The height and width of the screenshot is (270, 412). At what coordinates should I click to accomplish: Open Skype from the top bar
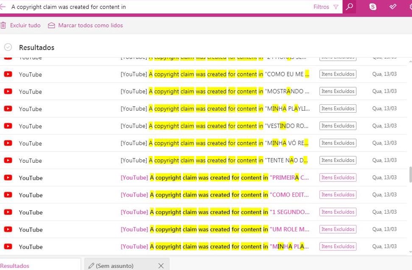click(x=373, y=7)
